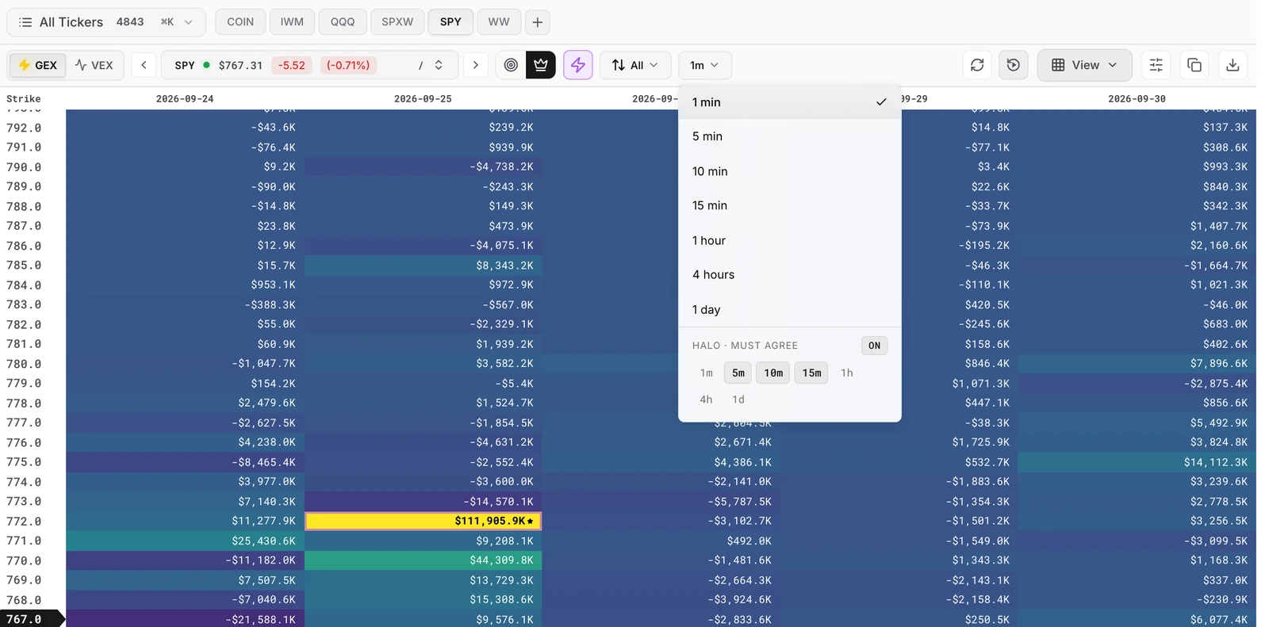Click the -5.52 price change badge
Screen dimensions: 1269x627
(292, 65)
